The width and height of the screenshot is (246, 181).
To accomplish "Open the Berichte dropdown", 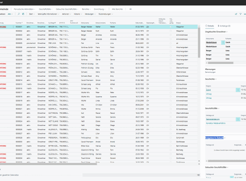I will (x=86, y=9).
